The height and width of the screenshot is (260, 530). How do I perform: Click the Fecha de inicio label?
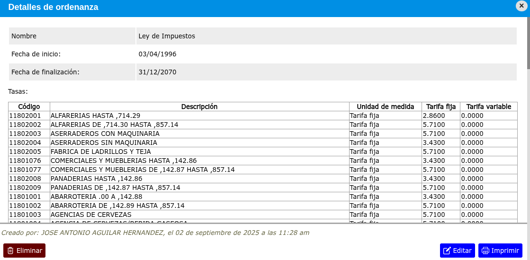coord(36,54)
